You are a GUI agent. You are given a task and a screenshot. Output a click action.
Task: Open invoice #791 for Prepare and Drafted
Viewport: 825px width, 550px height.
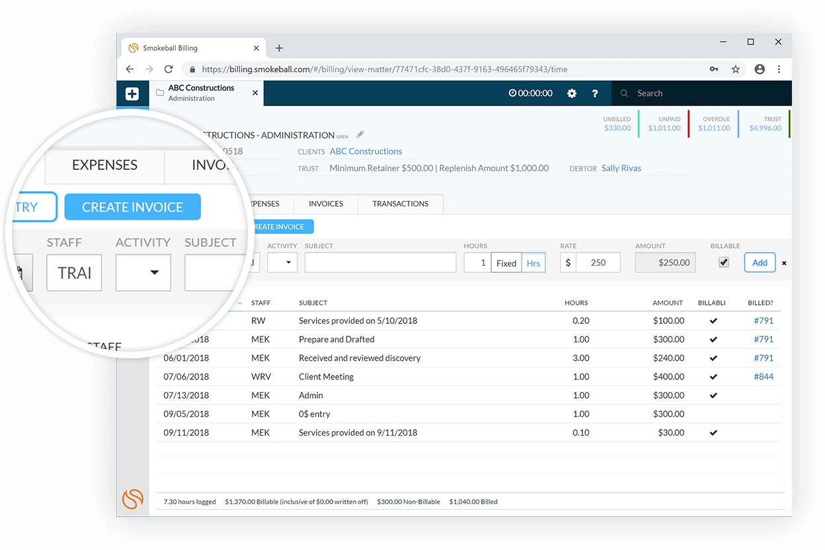pyautogui.click(x=764, y=339)
